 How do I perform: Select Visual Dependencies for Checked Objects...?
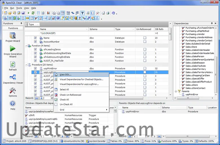click(82, 79)
